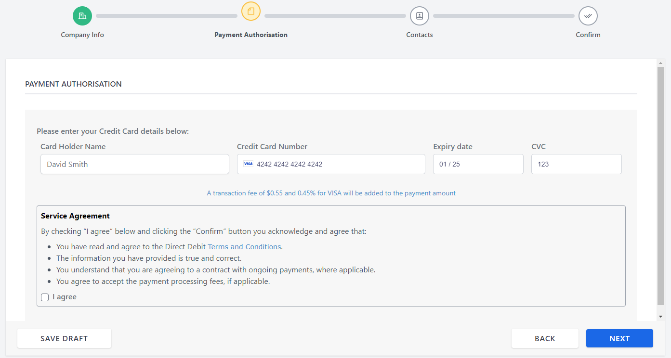Go to the Contacts step label
This screenshot has height=358, width=671.
(x=420, y=35)
